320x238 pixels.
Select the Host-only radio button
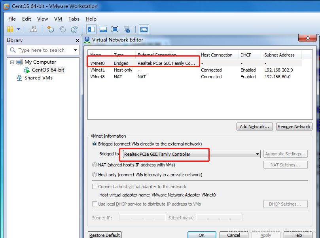click(94, 175)
